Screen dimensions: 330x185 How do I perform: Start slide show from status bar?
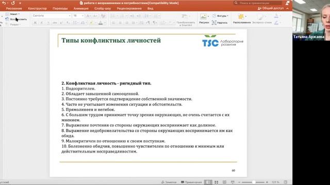pyautogui.click(x=233, y=182)
